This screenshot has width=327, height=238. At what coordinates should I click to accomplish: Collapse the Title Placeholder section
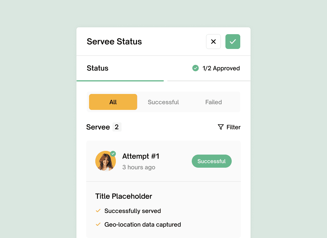click(x=124, y=196)
